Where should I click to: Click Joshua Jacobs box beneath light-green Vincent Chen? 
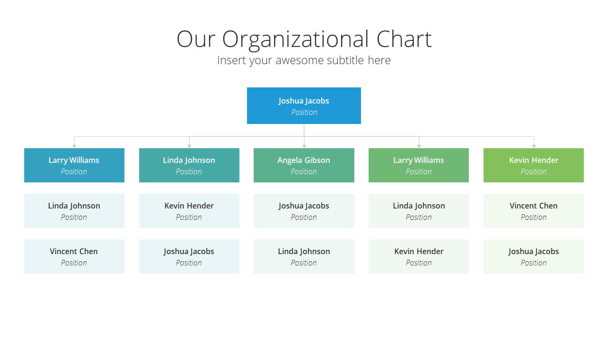[x=533, y=256]
